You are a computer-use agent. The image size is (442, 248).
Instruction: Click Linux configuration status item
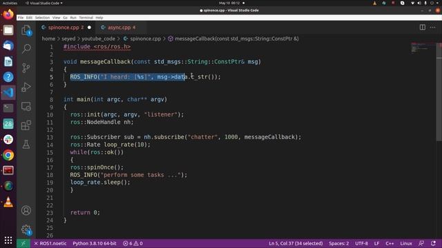pyautogui.click(x=406, y=243)
